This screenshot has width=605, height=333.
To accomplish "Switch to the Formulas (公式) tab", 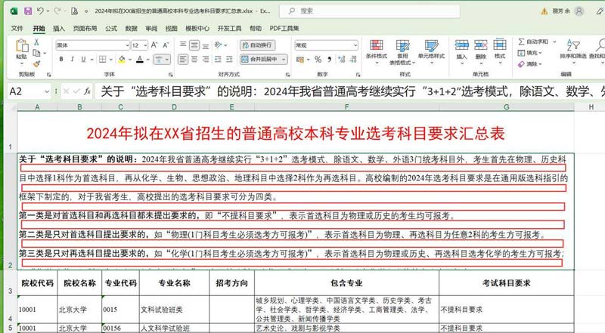I will tap(111, 28).
